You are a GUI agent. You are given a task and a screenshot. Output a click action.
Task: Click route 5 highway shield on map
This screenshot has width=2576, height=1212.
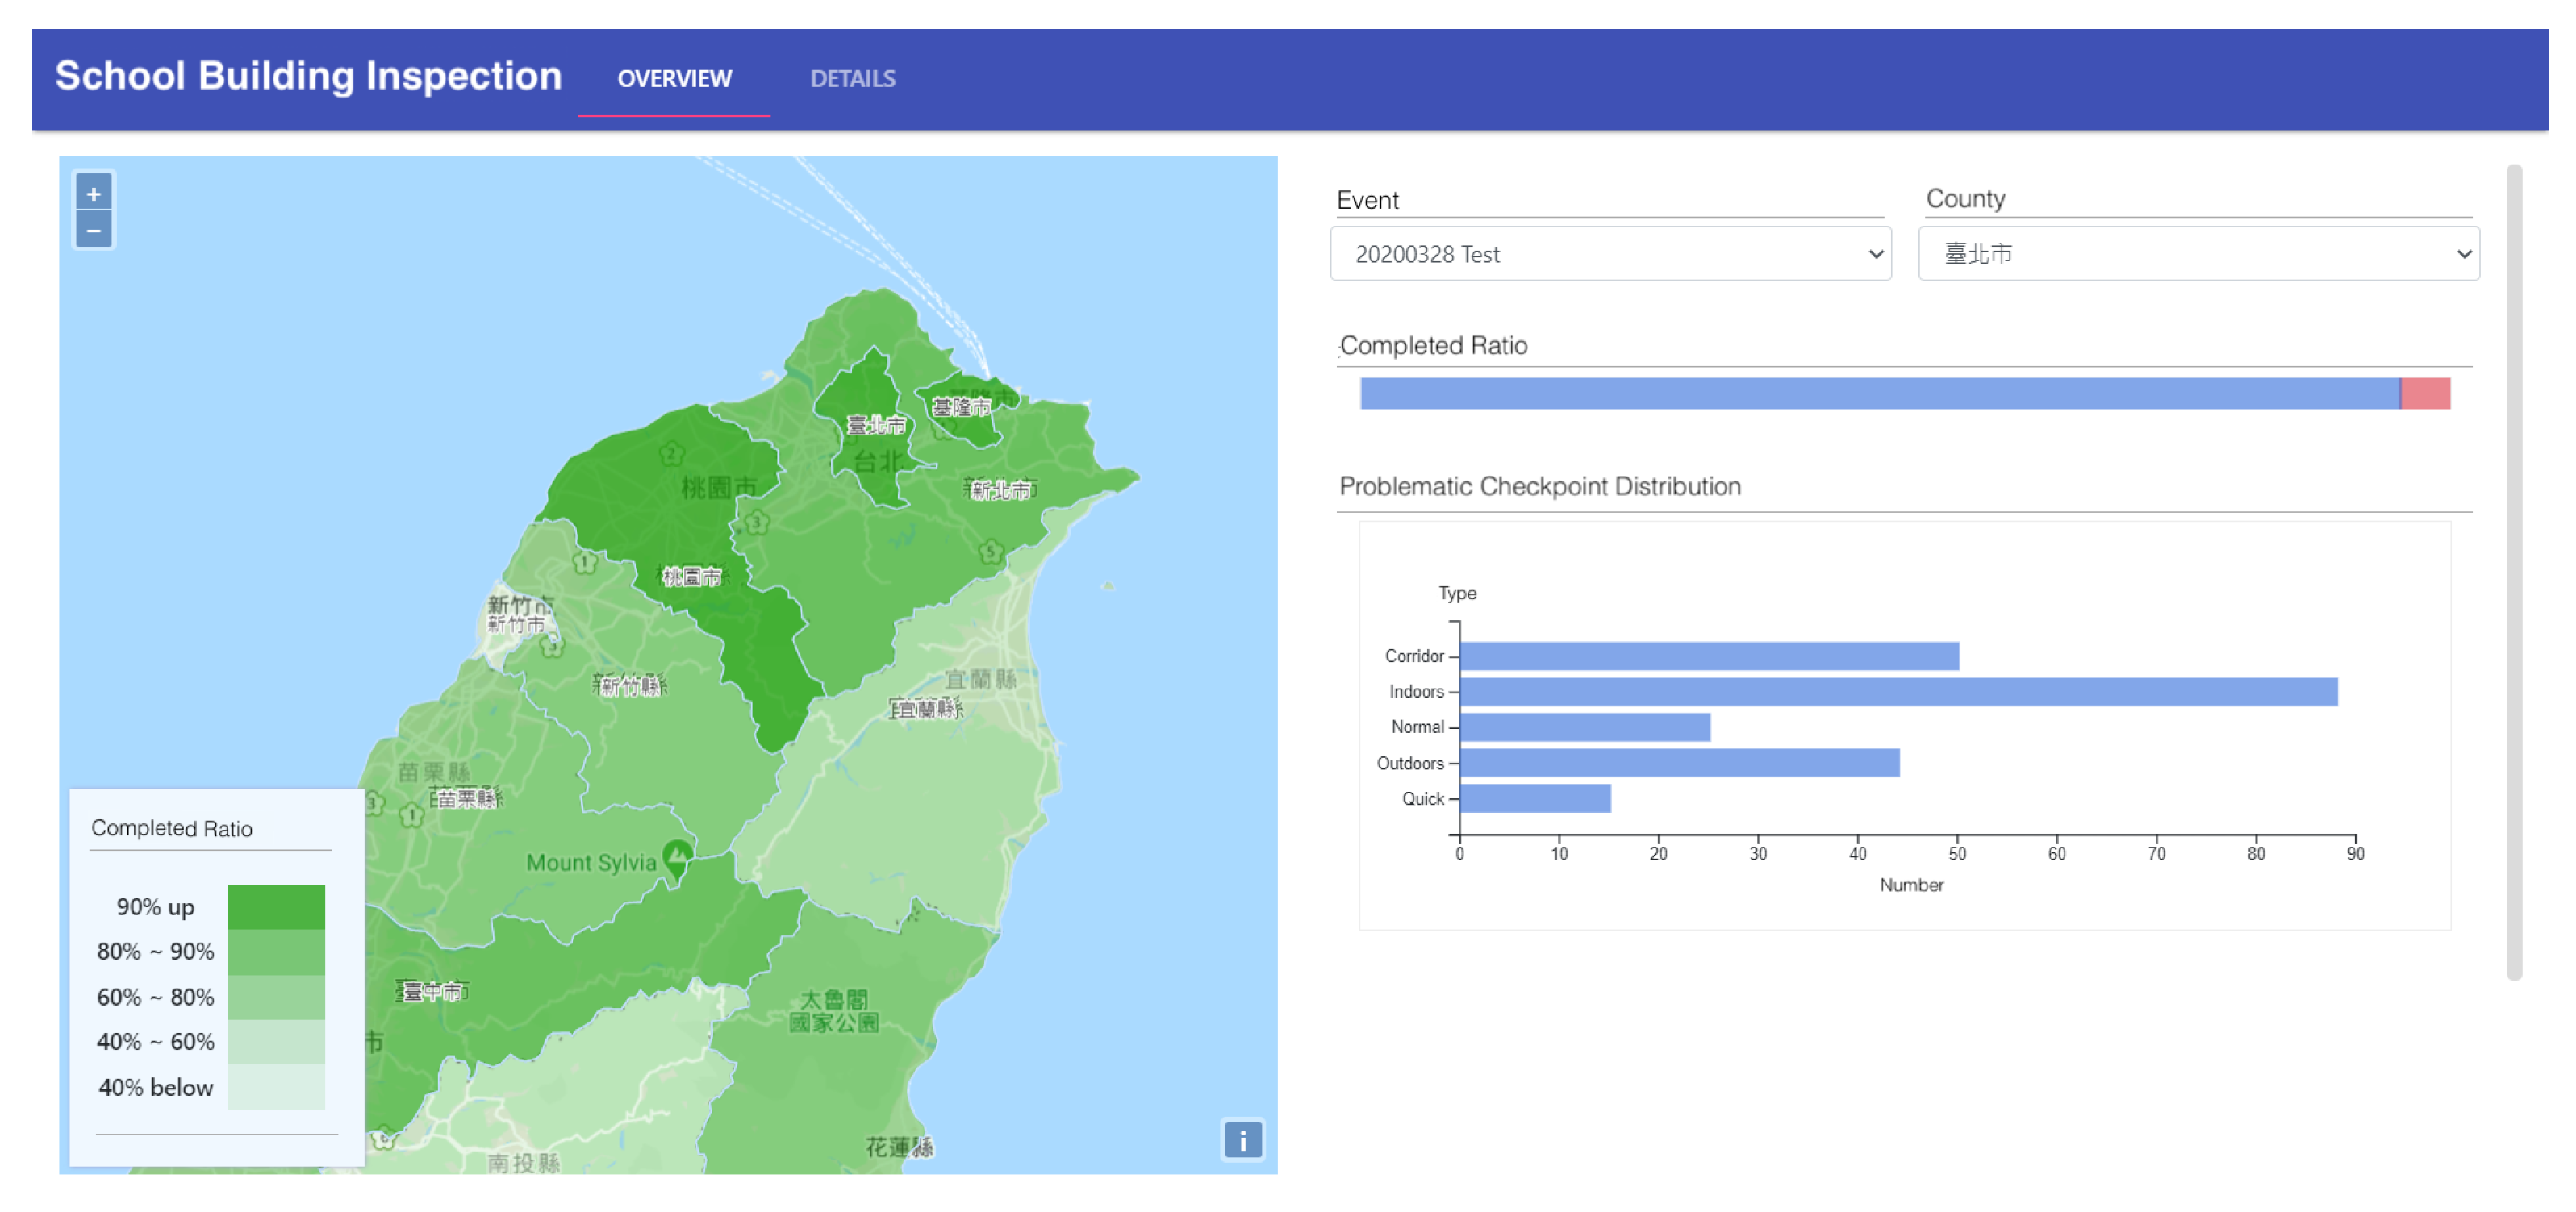pyautogui.click(x=990, y=552)
